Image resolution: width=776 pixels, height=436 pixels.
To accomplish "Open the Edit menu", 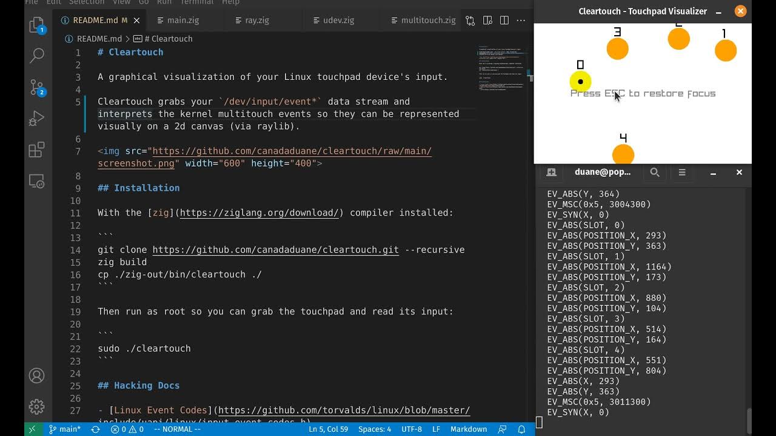I will pos(53,2).
